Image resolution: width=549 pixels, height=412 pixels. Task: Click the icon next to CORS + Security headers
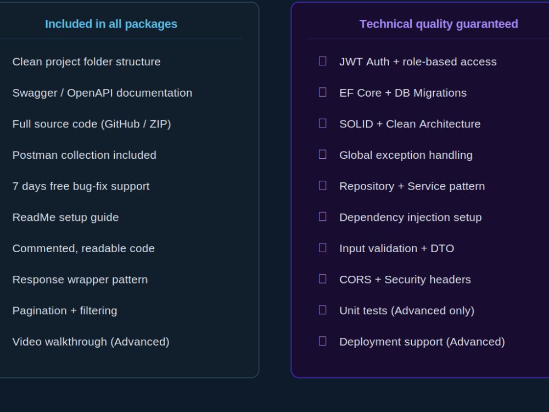point(322,279)
